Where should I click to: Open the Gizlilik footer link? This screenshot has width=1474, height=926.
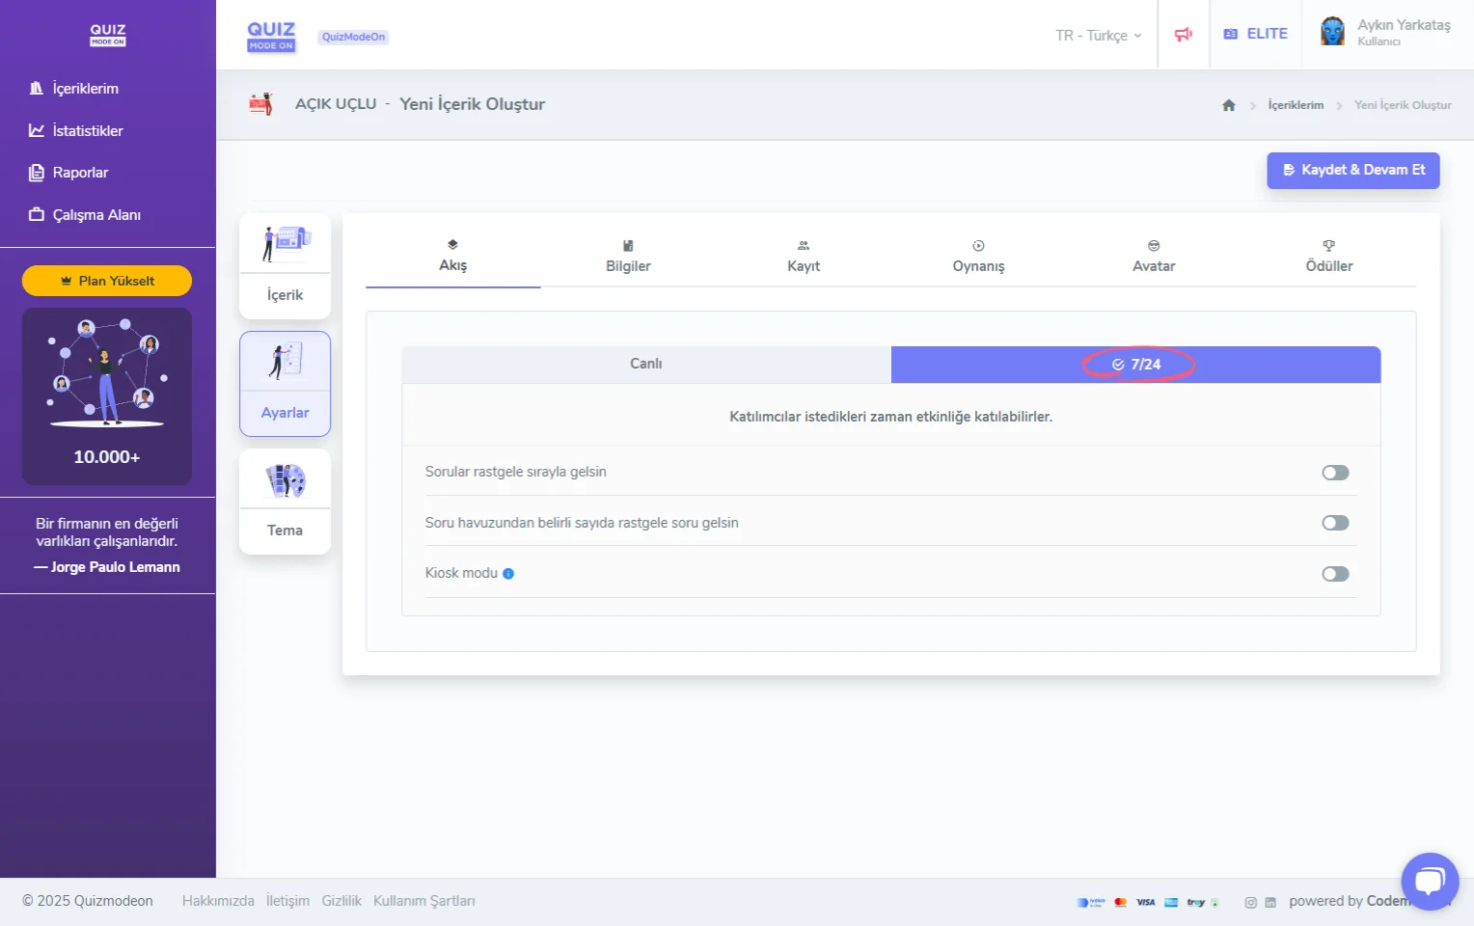pos(341,901)
